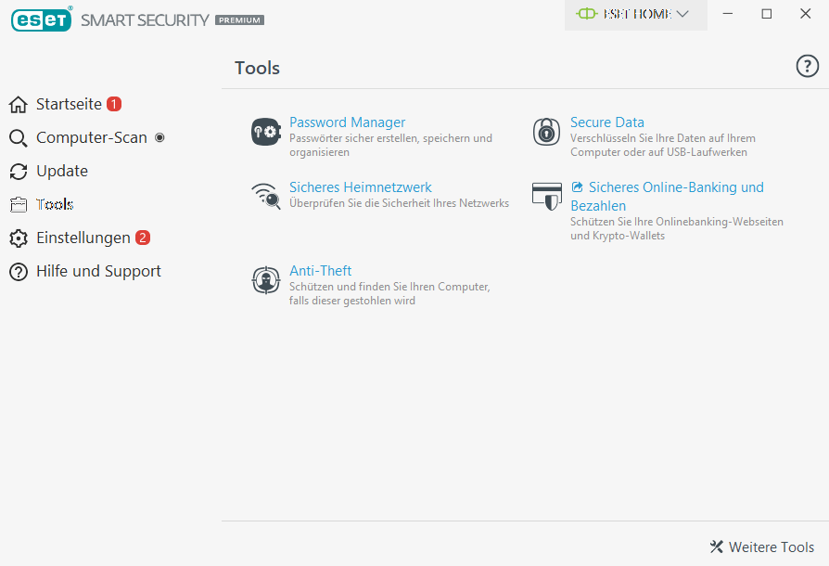829x566 pixels.
Task: Open Einstellungen in the sidebar
Action: tap(83, 238)
